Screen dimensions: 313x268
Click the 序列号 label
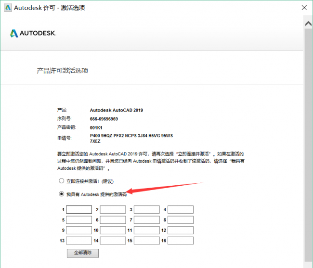pos(64,119)
